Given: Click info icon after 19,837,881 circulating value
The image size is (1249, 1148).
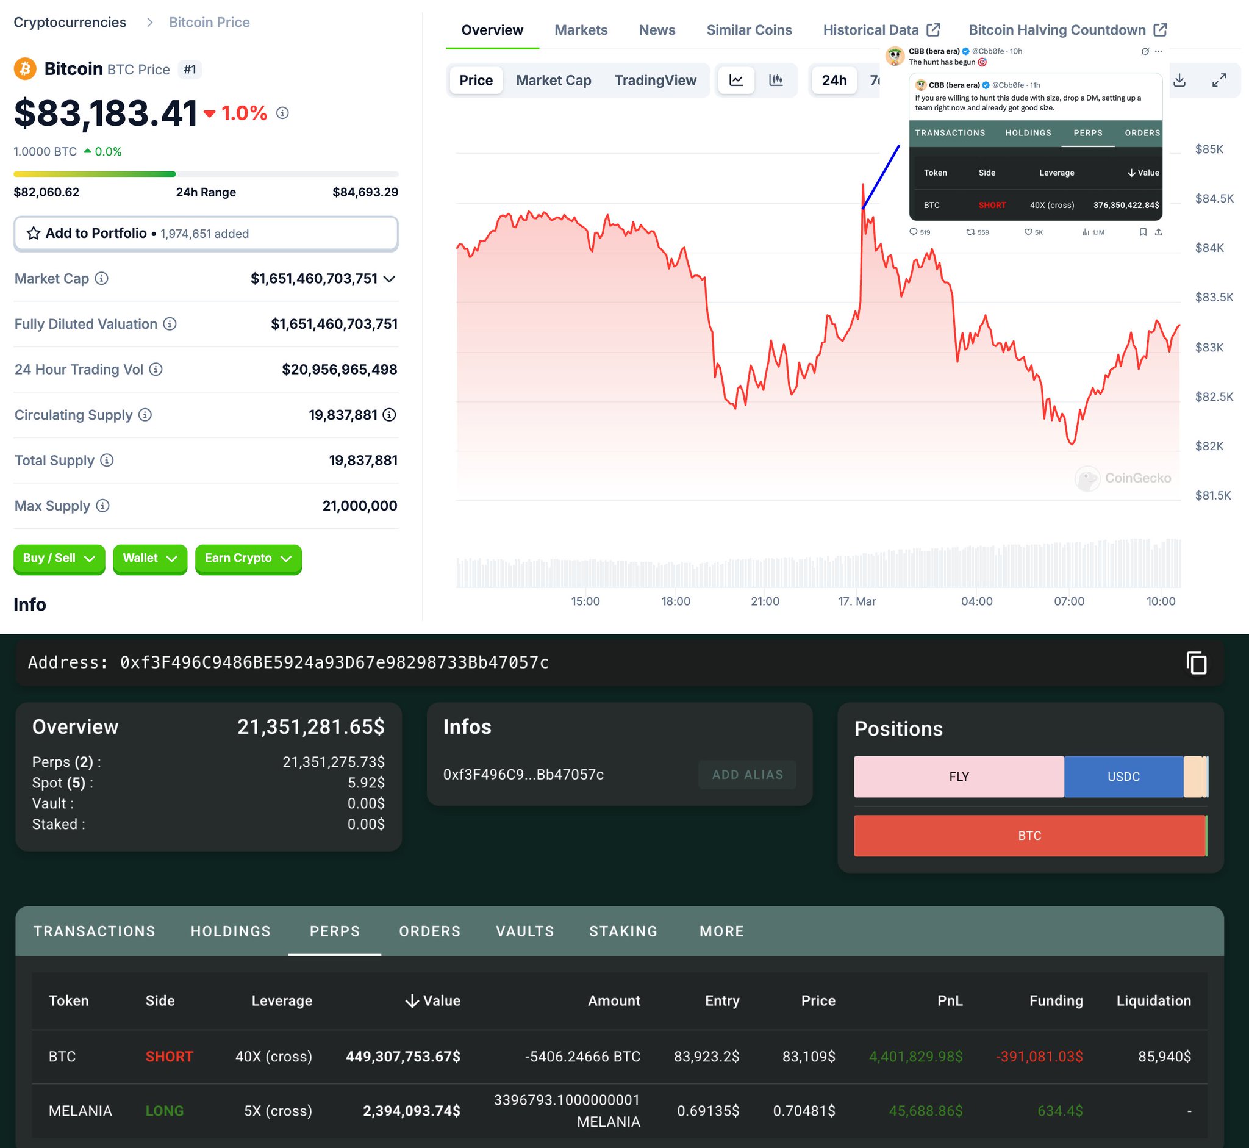Looking at the screenshot, I should coord(390,414).
